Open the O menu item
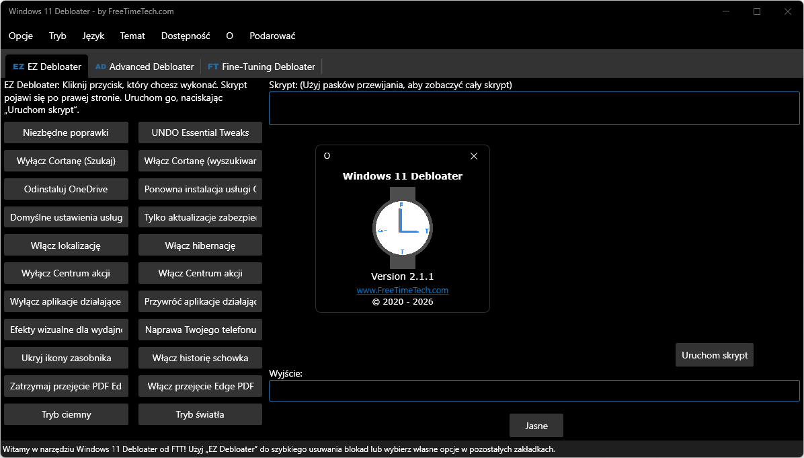 pos(230,36)
